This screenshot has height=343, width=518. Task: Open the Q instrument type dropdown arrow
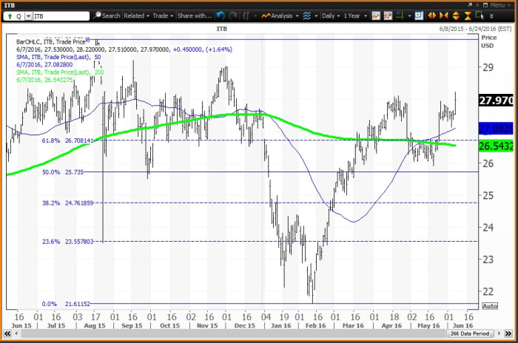coord(28,16)
